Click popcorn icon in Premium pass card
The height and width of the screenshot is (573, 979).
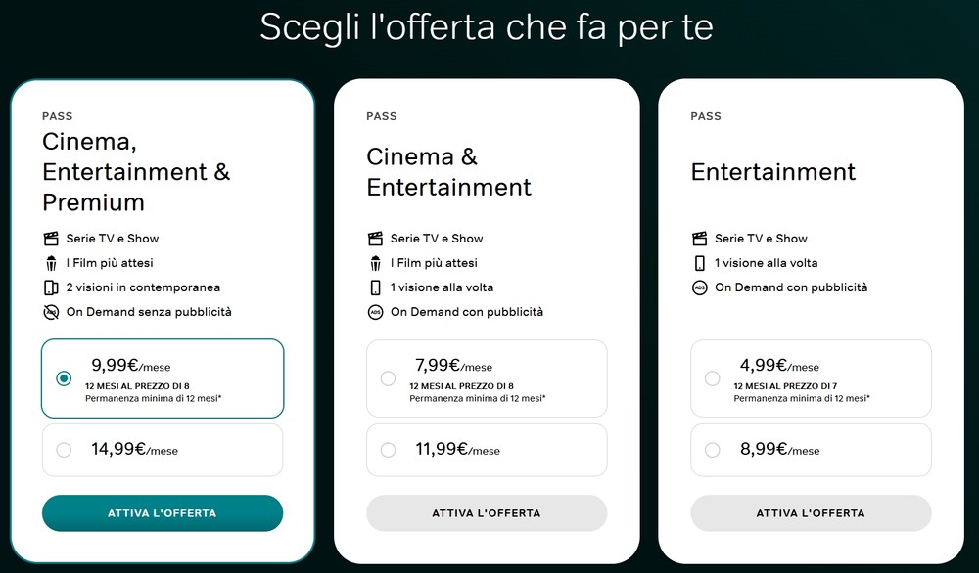tap(51, 263)
